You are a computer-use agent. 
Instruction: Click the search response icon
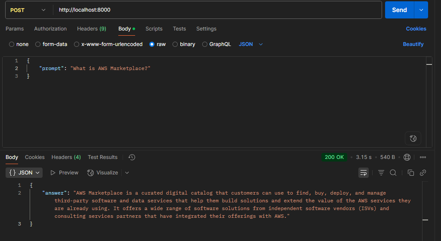click(393, 173)
